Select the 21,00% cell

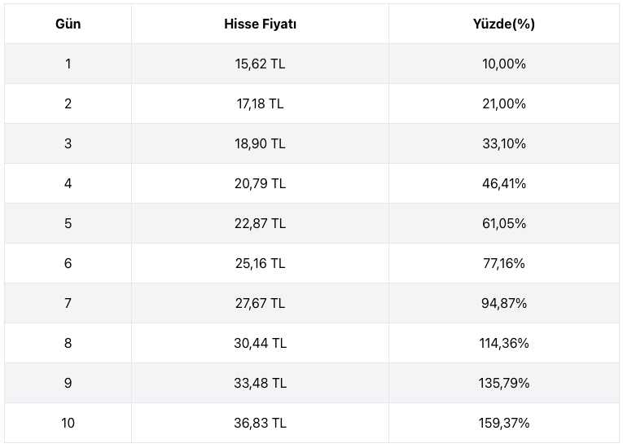click(x=503, y=103)
